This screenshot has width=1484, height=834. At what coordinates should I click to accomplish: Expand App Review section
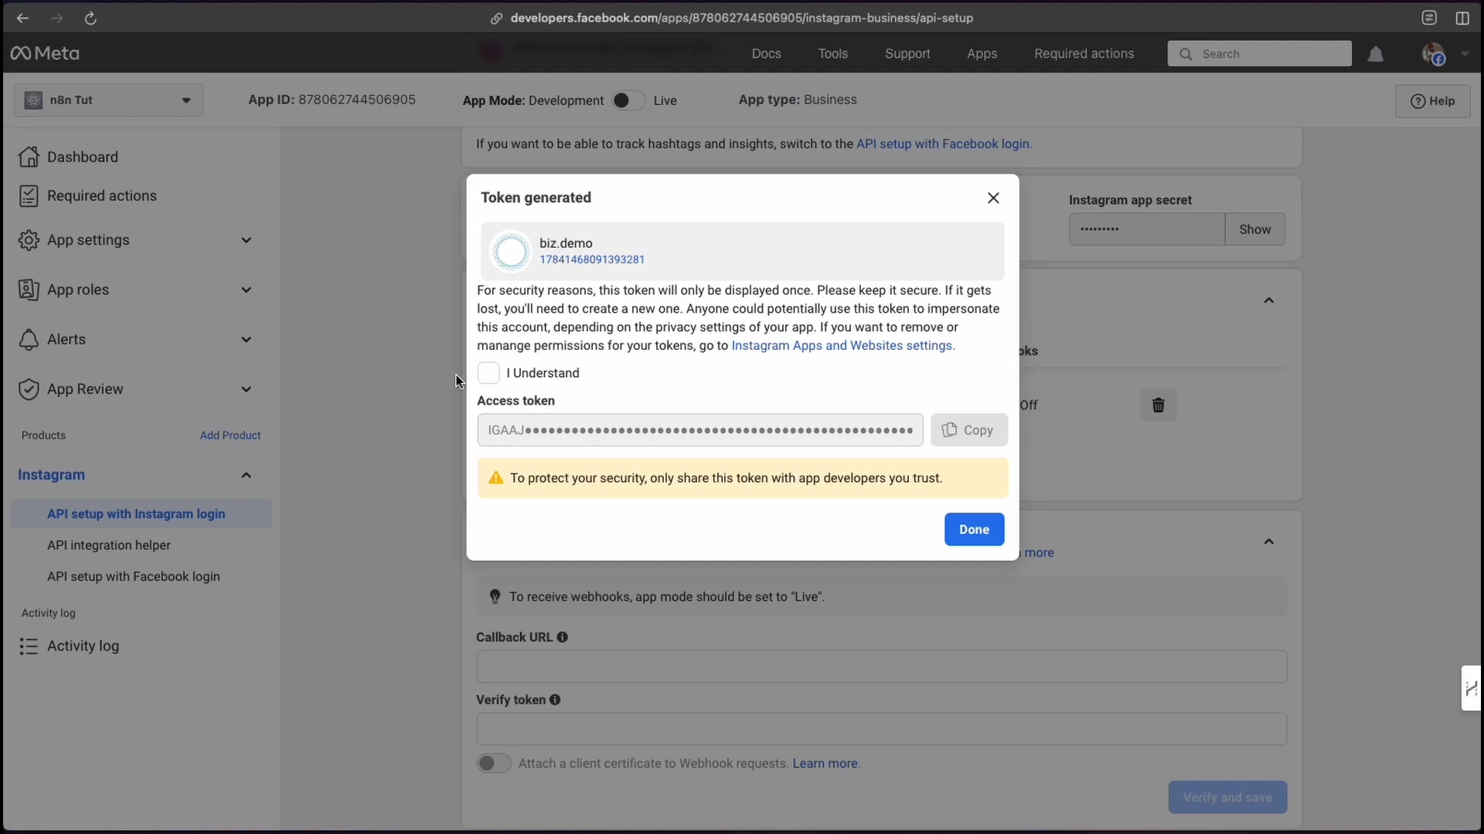click(x=246, y=389)
